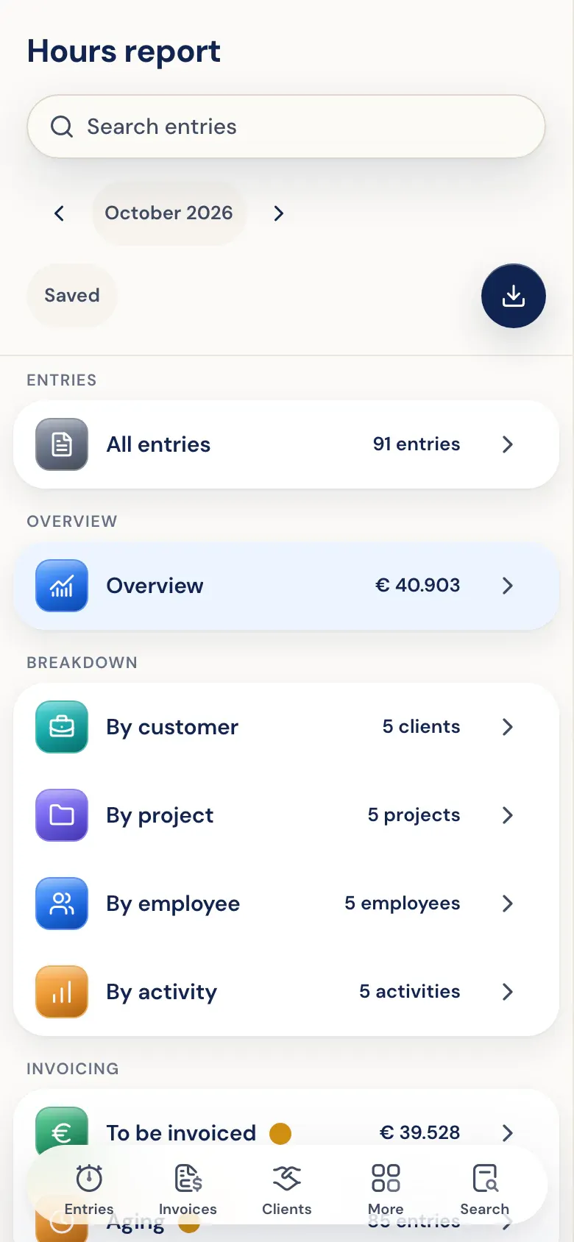Select the By customer briefcase icon
Screen dimensions: 574x1242
62,727
